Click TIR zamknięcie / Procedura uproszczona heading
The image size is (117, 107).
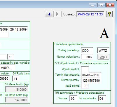pyautogui.click(x=79, y=93)
